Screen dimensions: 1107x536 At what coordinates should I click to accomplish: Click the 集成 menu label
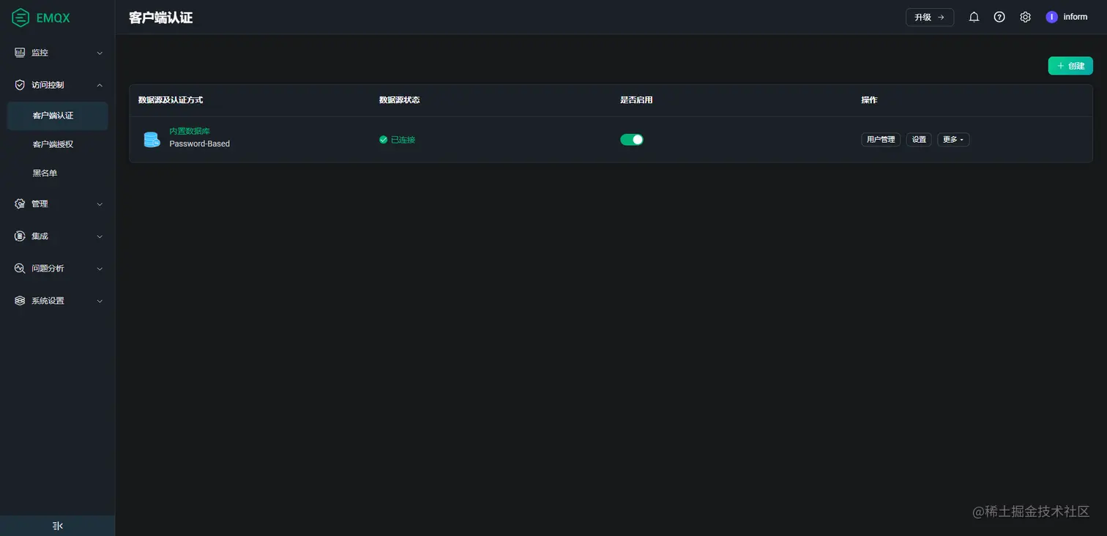(x=40, y=236)
